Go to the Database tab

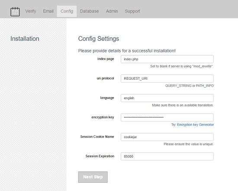click(90, 11)
